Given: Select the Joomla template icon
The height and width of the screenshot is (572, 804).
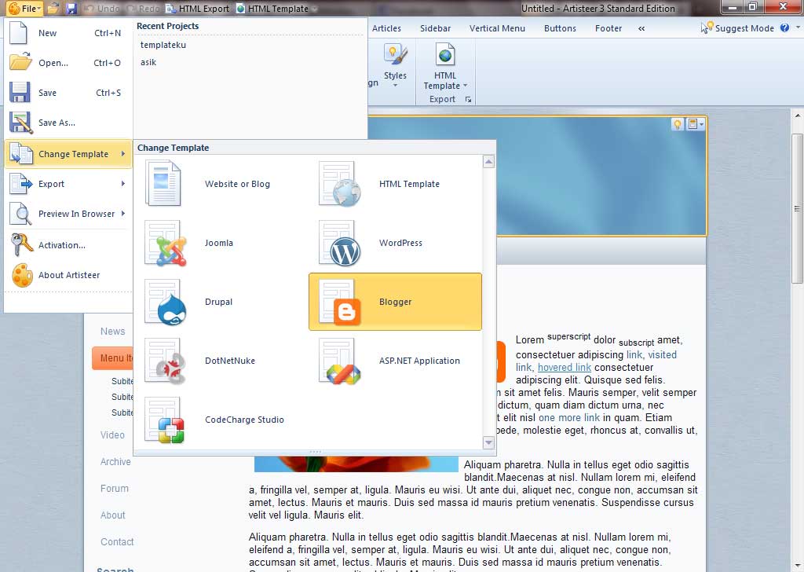Looking at the screenshot, I should click(166, 243).
